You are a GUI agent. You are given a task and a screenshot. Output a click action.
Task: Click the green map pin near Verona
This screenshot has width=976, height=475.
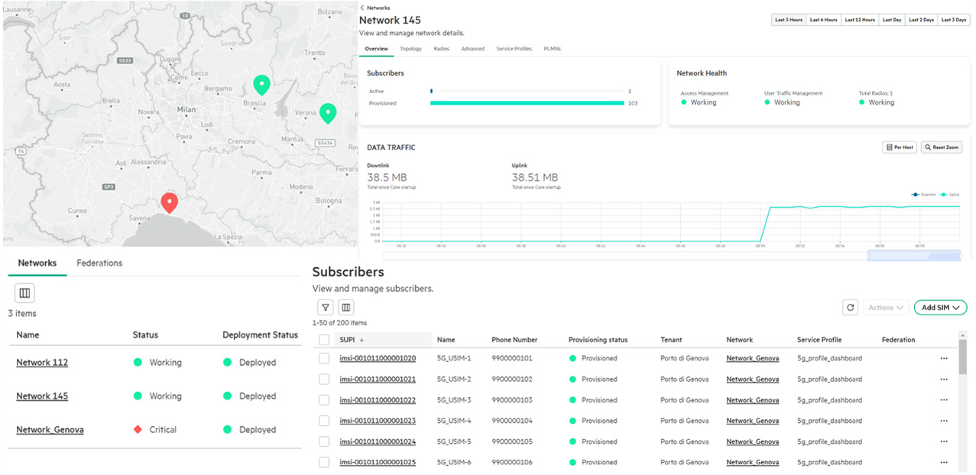pos(327,112)
